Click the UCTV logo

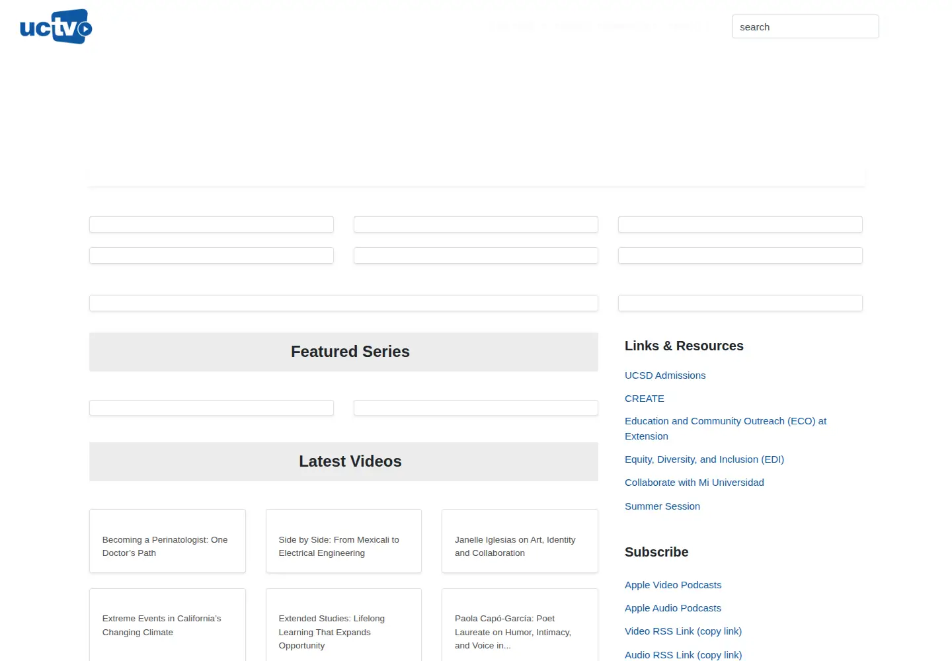point(56,26)
